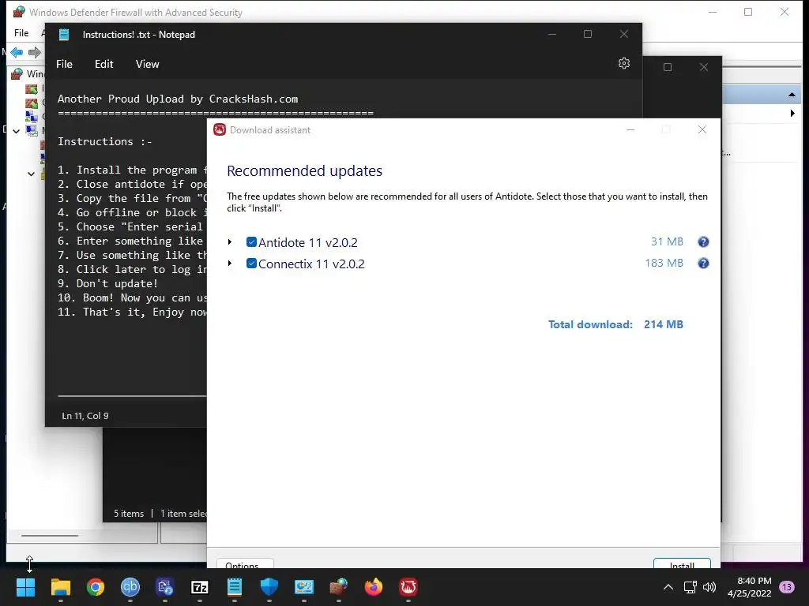Expand the Connectix 11 v2.0.2 details arrow
The height and width of the screenshot is (606, 809).
pyautogui.click(x=230, y=264)
